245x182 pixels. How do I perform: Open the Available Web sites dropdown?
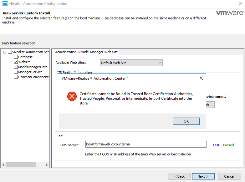131,63
